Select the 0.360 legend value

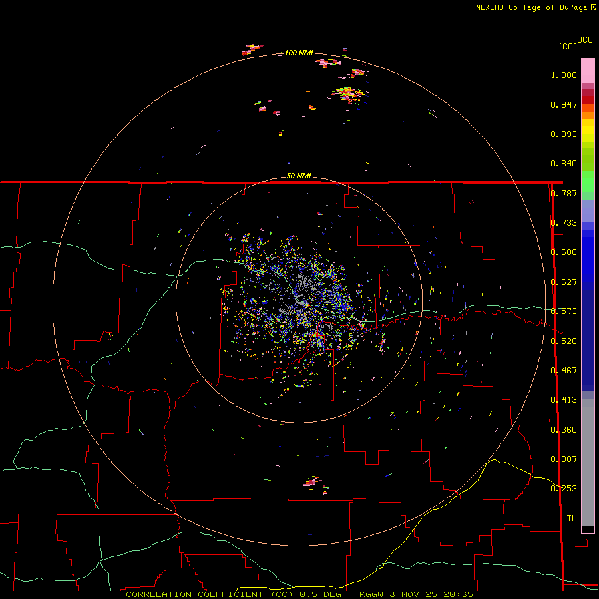click(564, 430)
